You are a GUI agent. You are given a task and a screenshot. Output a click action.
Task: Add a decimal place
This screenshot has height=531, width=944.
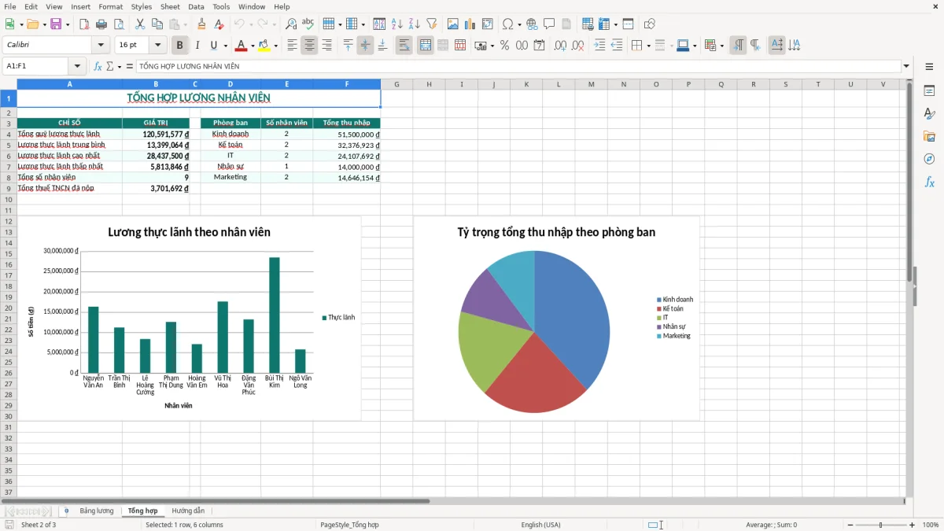[x=560, y=46]
